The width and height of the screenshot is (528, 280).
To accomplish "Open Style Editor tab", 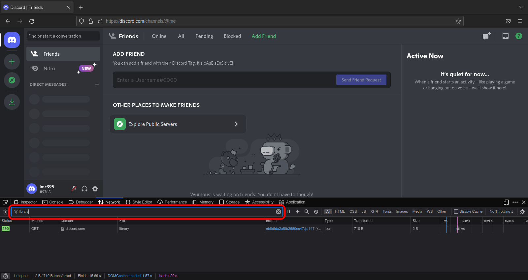I will tap(139, 202).
